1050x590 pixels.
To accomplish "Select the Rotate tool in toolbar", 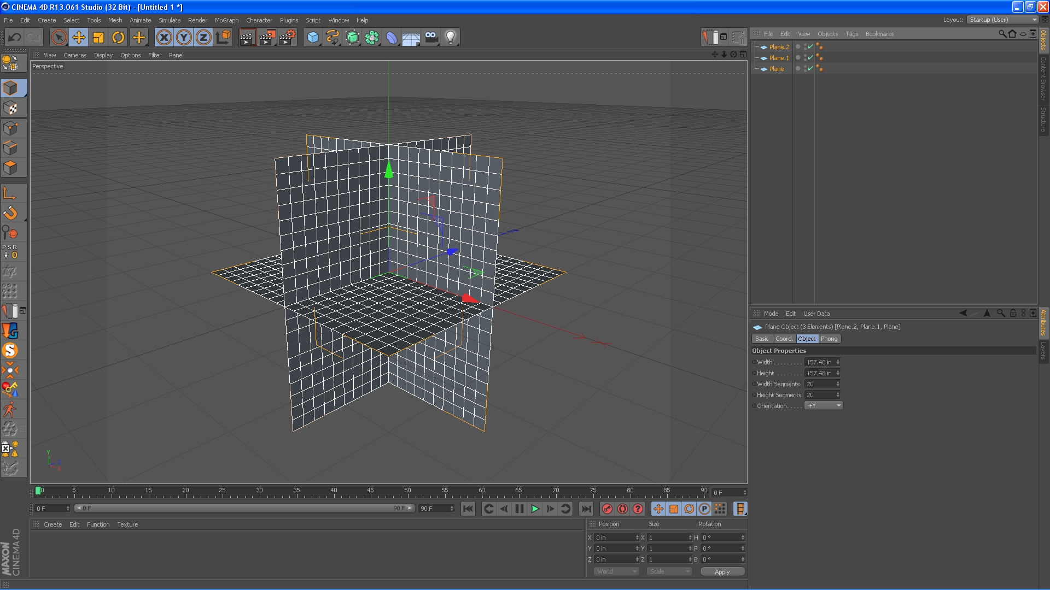I will click(118, 38).
